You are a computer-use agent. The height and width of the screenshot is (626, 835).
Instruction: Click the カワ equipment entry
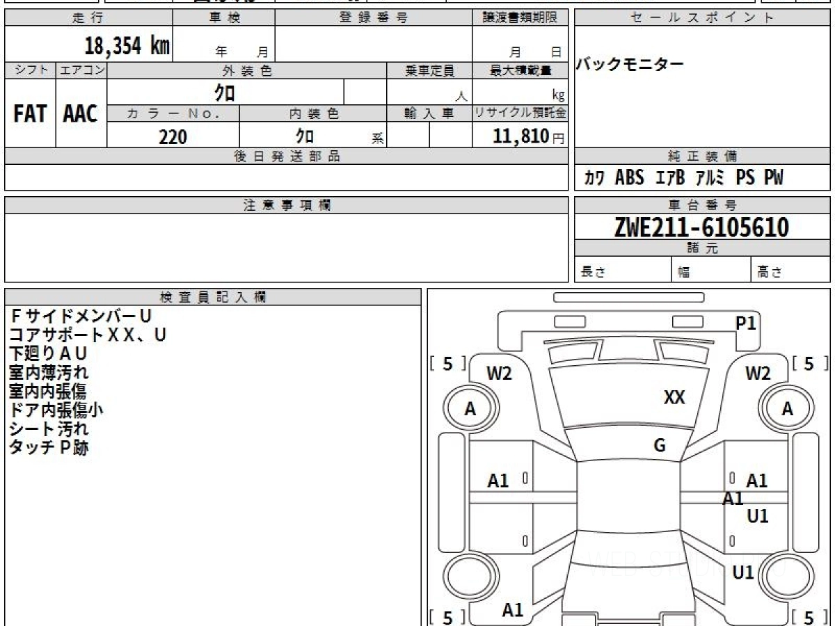594,179
